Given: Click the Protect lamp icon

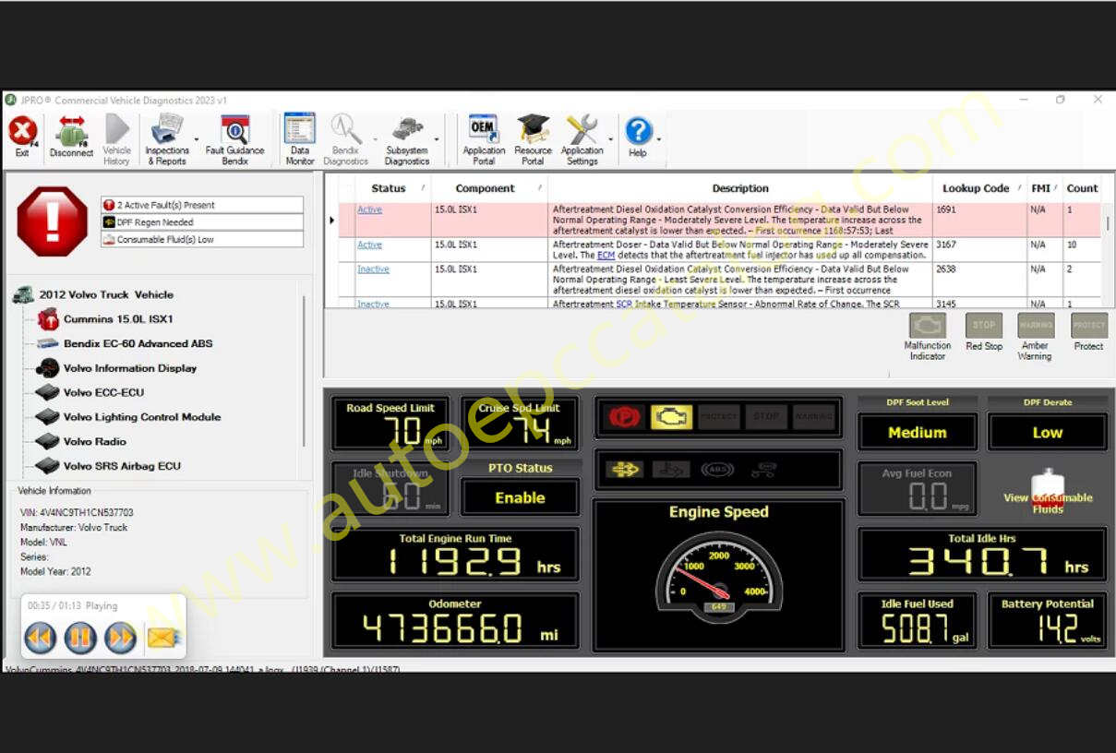Looking at the screenshot, I should click(1088, 325).
